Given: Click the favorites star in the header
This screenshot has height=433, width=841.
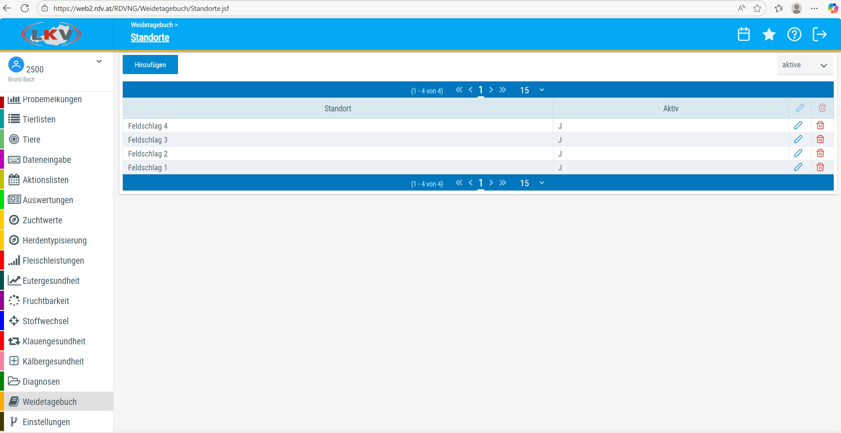Looking at the screenshot, I should coord(769,34).
